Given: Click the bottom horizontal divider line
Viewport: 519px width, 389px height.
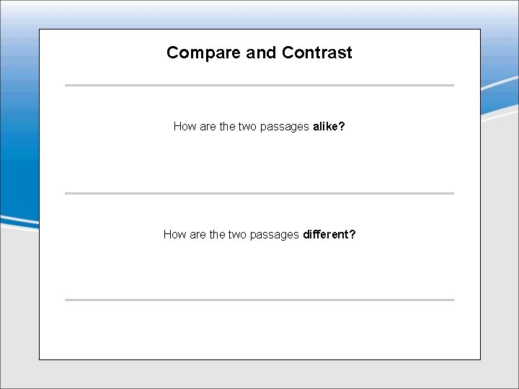Looking at the screenshot, I should 259,300.
